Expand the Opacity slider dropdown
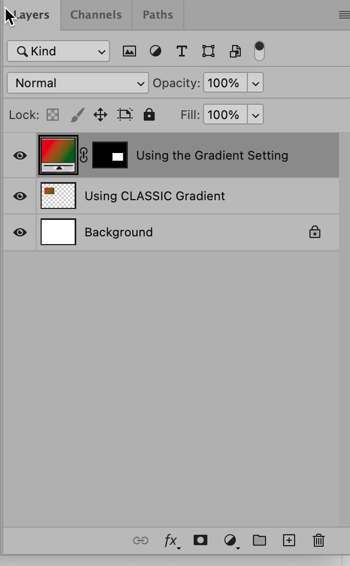The width and height of the screenshot is (350, 566). [255, 83]
